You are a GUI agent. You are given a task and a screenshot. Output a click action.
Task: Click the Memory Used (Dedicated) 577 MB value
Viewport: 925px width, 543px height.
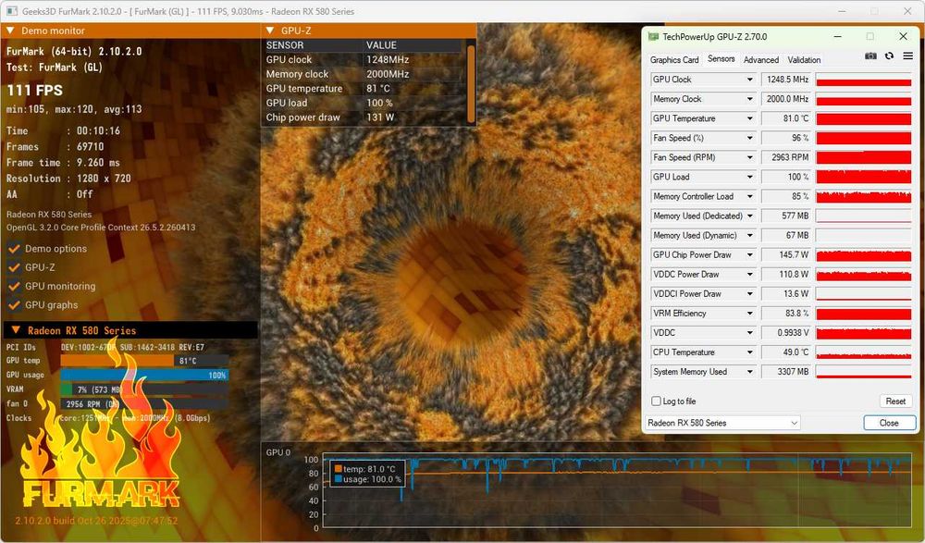(786, 216)
